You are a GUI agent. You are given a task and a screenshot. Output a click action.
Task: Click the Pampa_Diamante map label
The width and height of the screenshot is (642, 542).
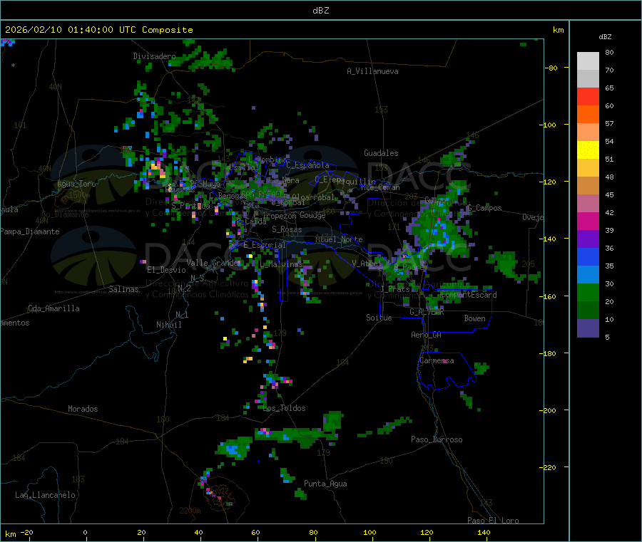click(x=30, y=231)
